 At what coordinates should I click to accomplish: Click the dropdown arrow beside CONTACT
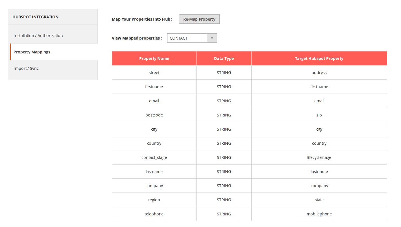(212, 38)
